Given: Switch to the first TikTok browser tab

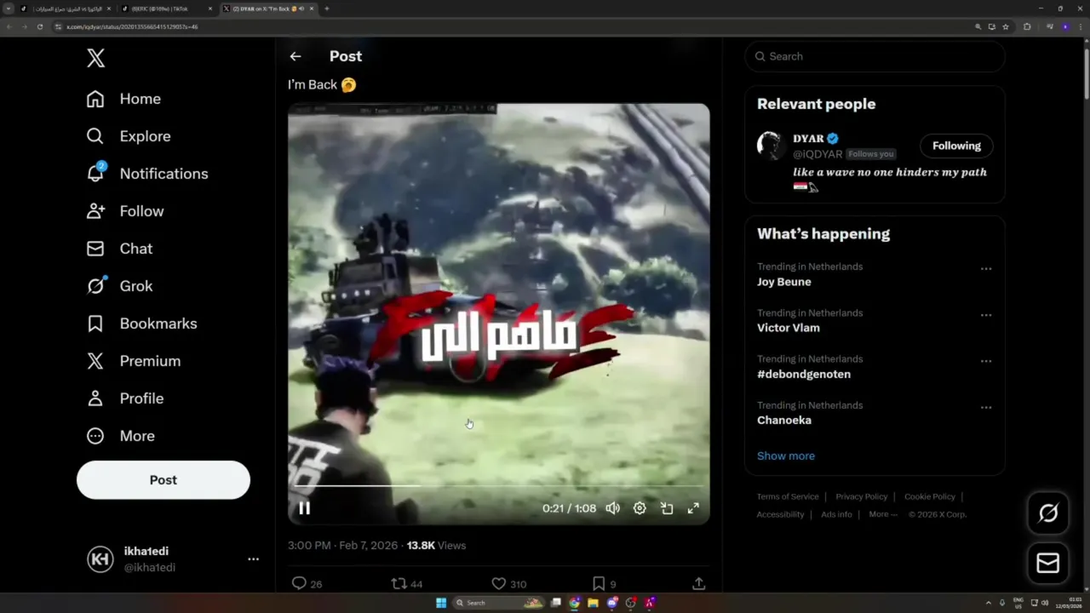Looking at the screenshot, I should pos(66,9).
